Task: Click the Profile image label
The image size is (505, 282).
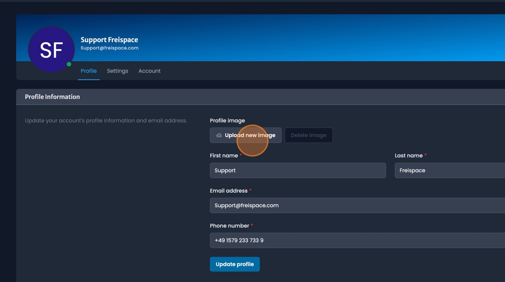Action: pos(227,120)
